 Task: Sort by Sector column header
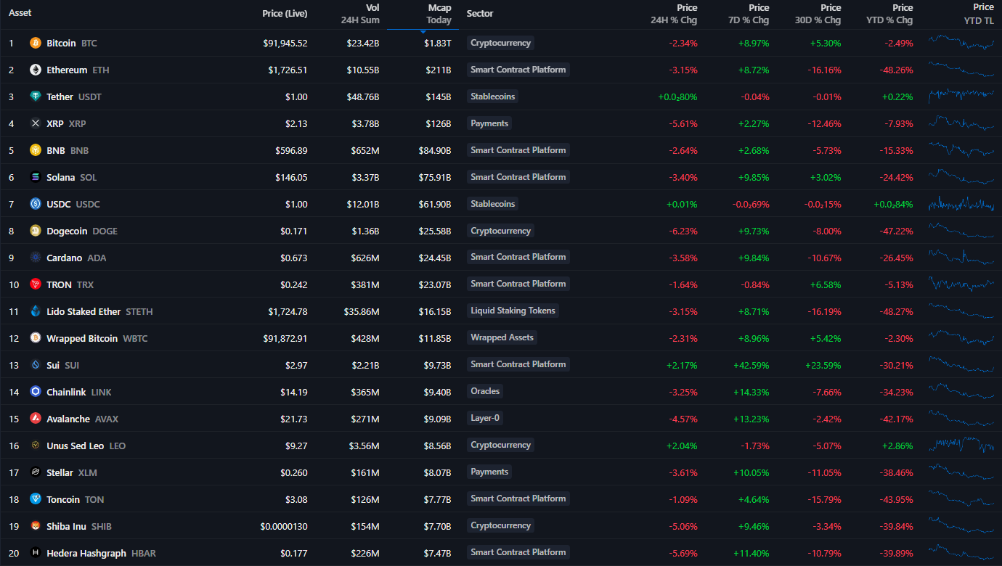[x=480, y=14]
